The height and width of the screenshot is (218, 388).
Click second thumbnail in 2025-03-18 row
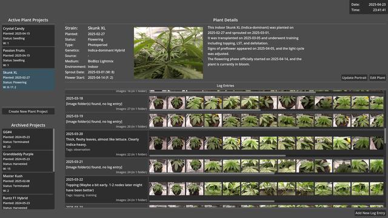coord(176,102)
